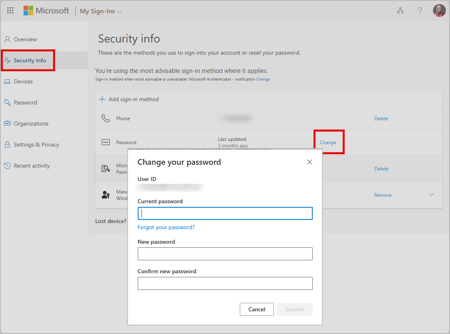
Task: Open the app launcher grid icon
Action: pyautogui.click(x=10, y=10)
